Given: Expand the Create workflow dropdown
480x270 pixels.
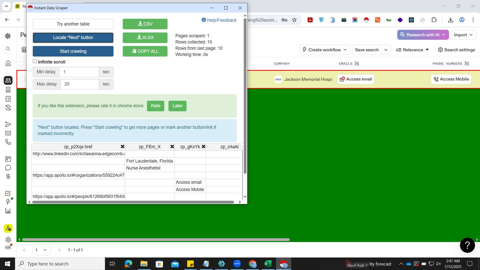Looking at the screenshot, I should pyautogui.click(x=324, y=50).
